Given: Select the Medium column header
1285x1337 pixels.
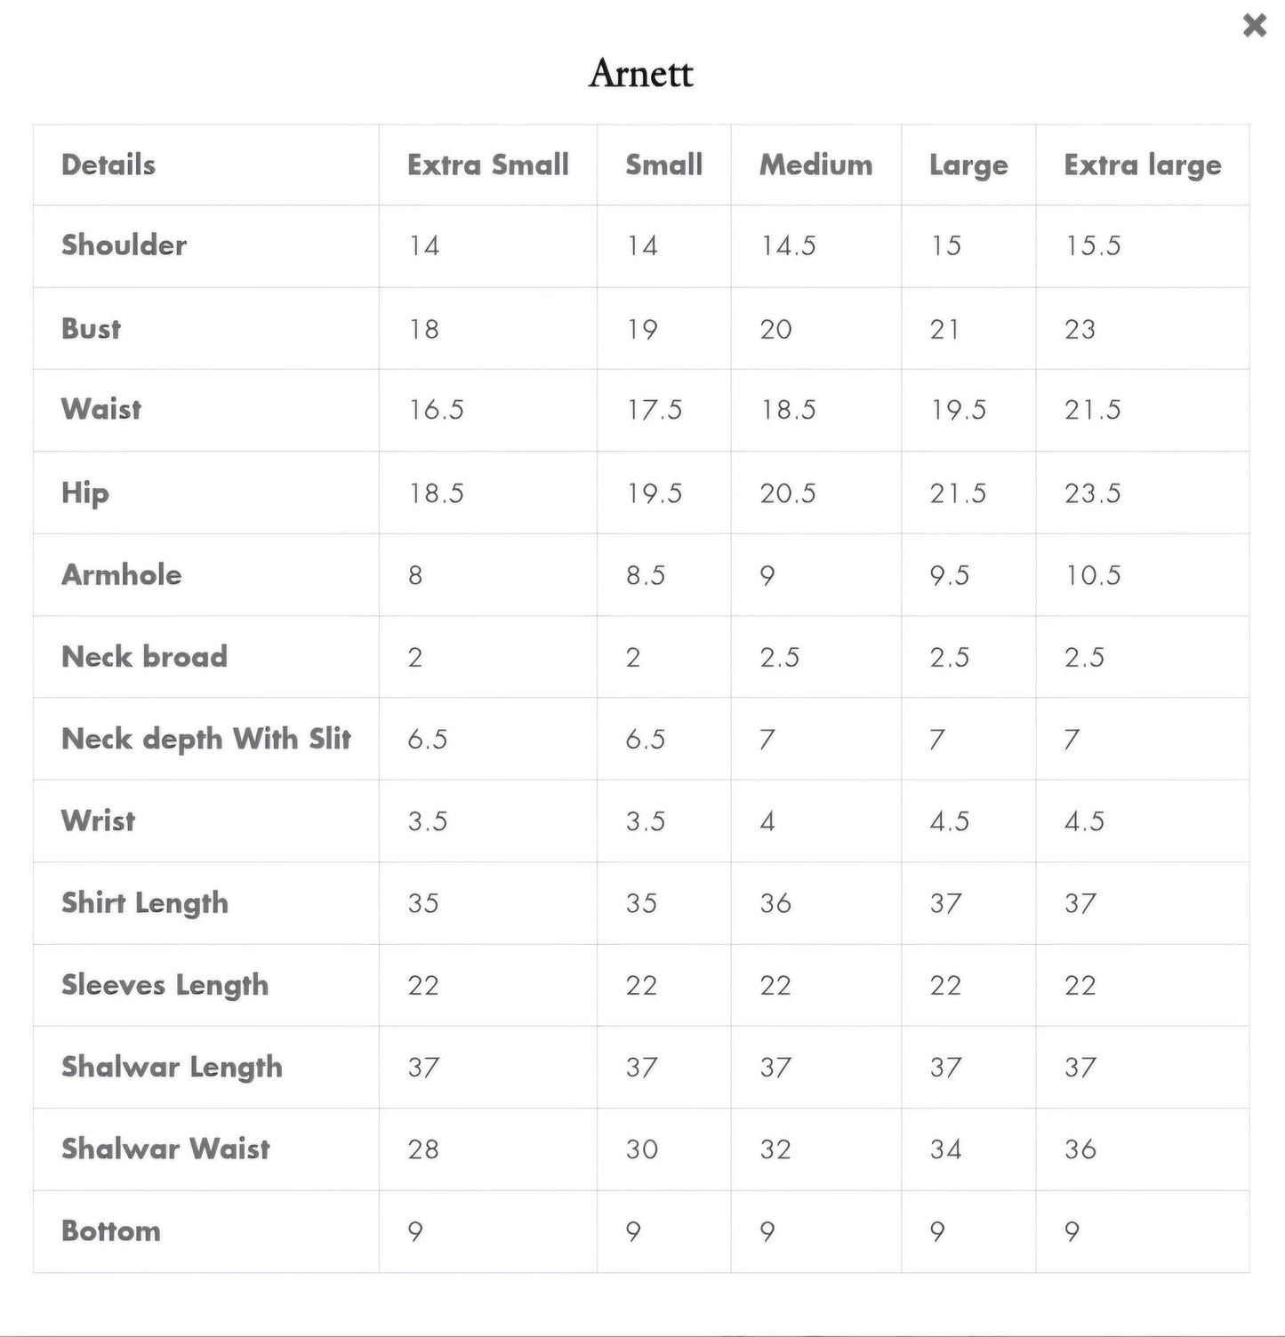Looking at the screenshot, I should click(815, 165).
